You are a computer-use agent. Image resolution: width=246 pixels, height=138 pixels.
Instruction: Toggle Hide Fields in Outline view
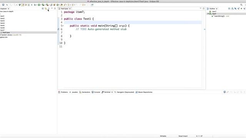pyautogui.click(x=235, y=8)
